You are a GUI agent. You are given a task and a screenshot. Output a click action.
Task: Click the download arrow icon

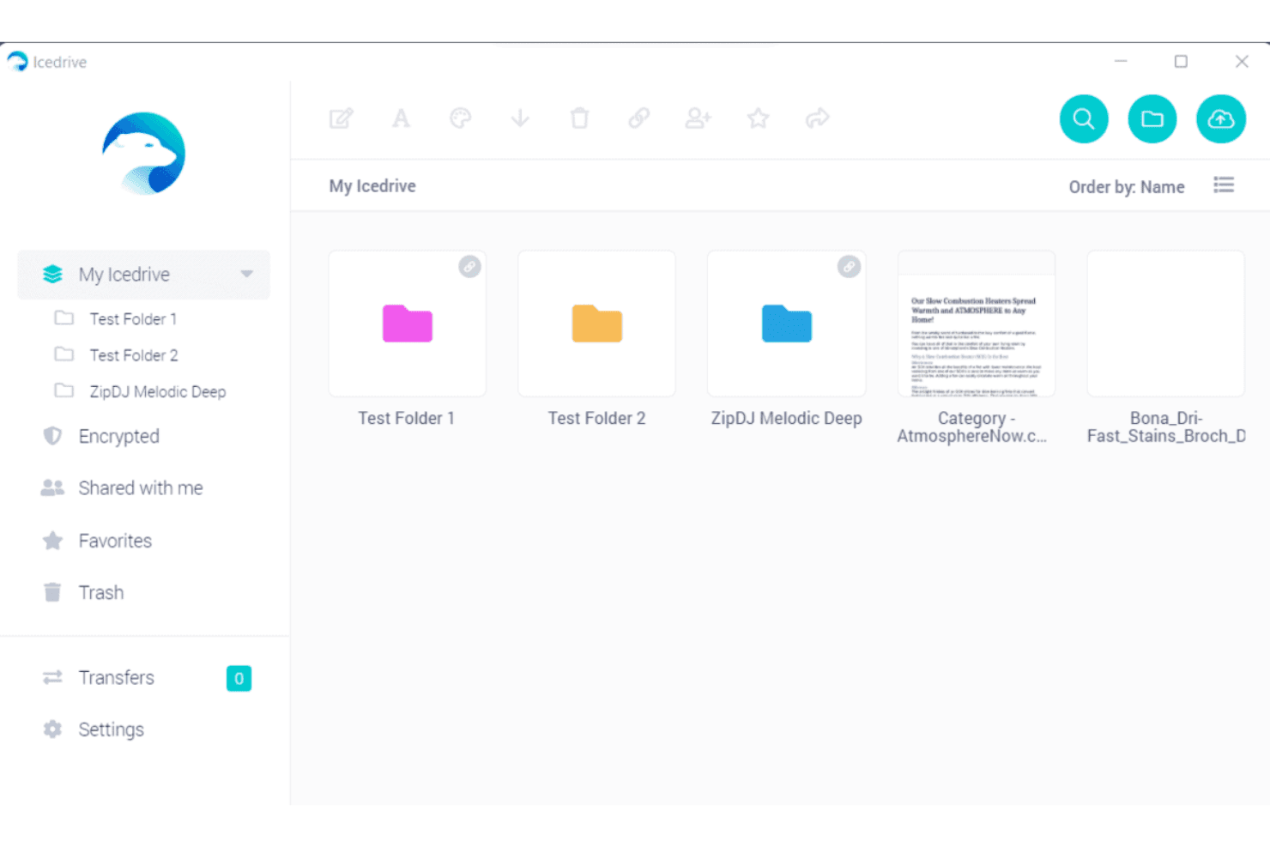coord(520,118)
